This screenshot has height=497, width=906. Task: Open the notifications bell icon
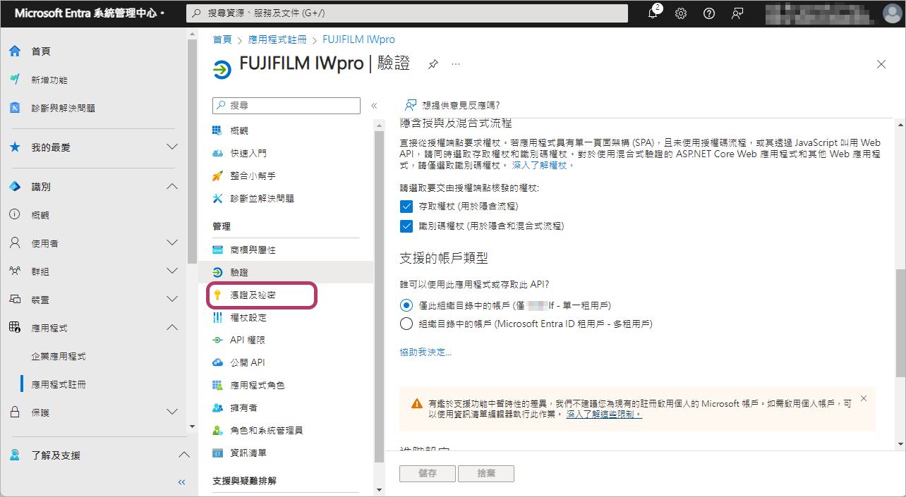tap(653, 13)
